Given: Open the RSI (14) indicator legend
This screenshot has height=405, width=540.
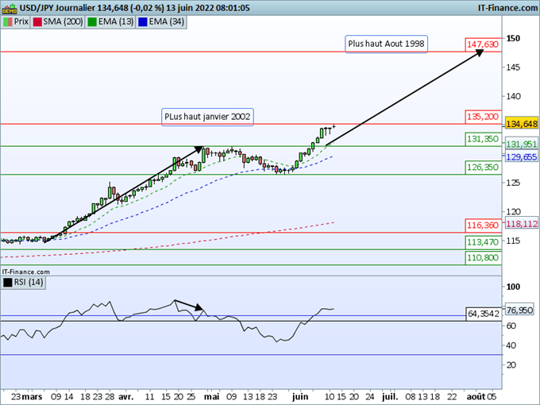Looking at the screenshot, I should [x=23, y=283].
